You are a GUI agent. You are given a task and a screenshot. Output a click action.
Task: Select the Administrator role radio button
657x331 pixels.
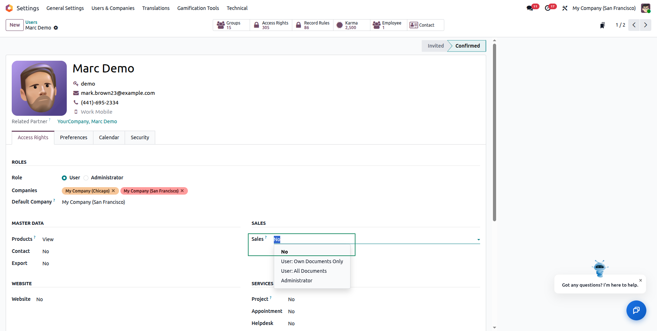pyautogui.click(x=86, y=178)
